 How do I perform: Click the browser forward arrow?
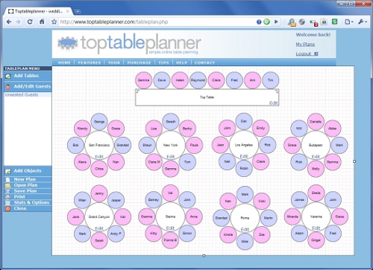tap(18, 22)
